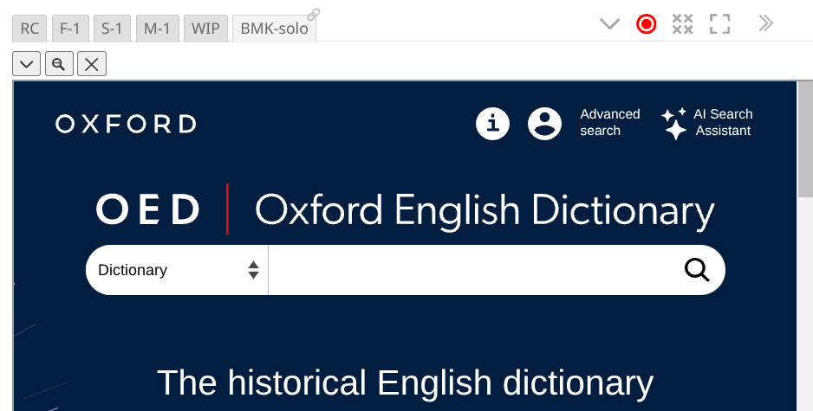Click the magnifying glass search button
This screenshot has width=813, height=411.
[697, 270]
